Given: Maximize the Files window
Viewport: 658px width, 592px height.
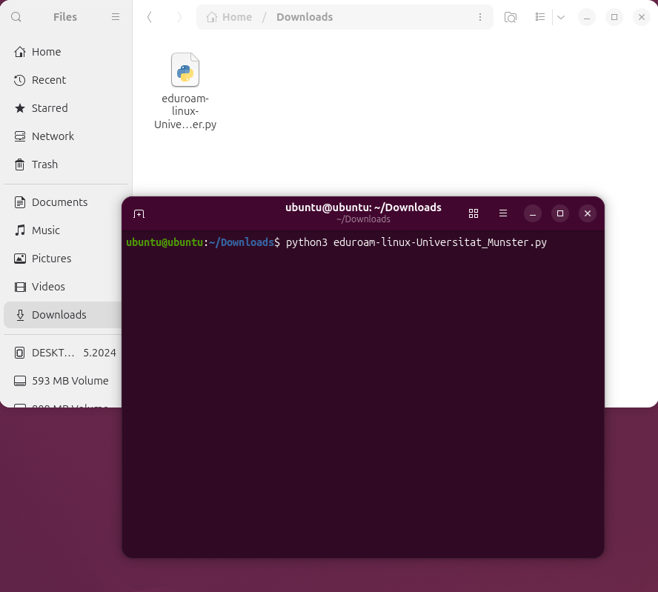Looking at the screenshot, I should click(x=614, y=17).
